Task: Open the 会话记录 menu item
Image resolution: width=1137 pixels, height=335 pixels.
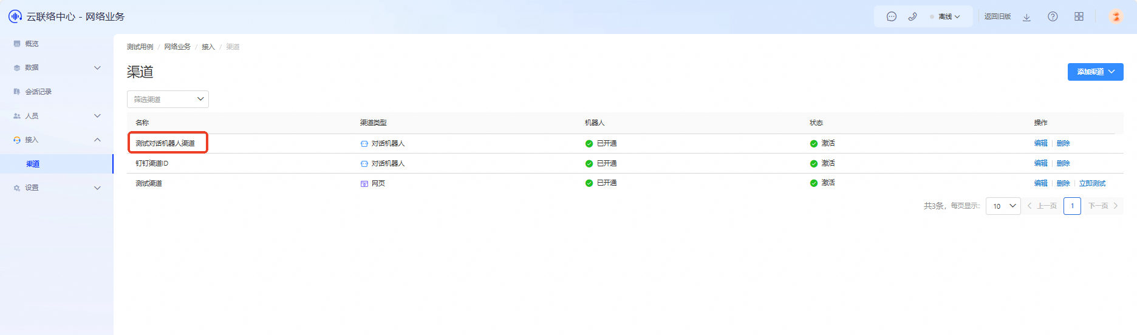Action: (x=56, y=92)
